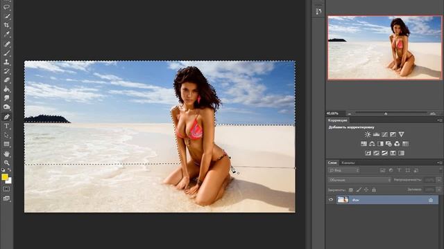This screenshot has width=444, height=249.
Task: Select the Healing Brush tool
Action: pyautogui.click(x=6, y=44)
